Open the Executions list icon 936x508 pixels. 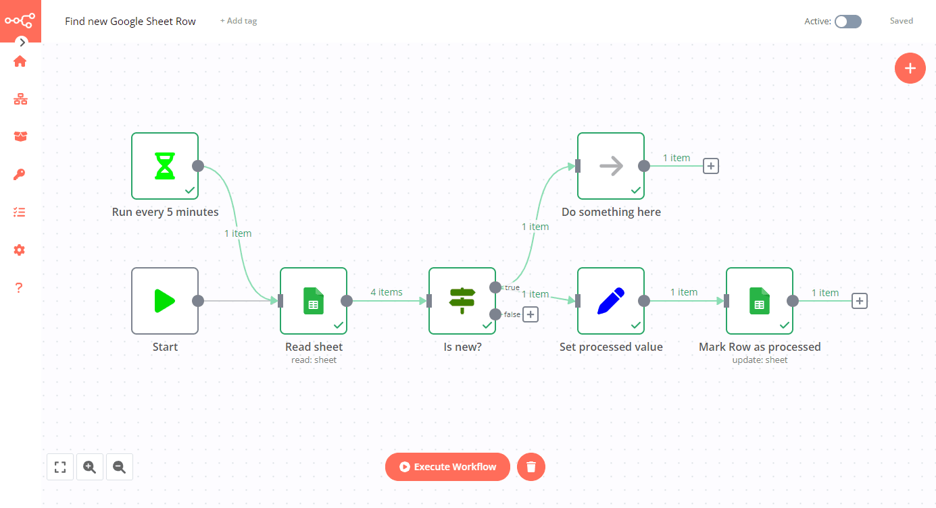point(20,212)
